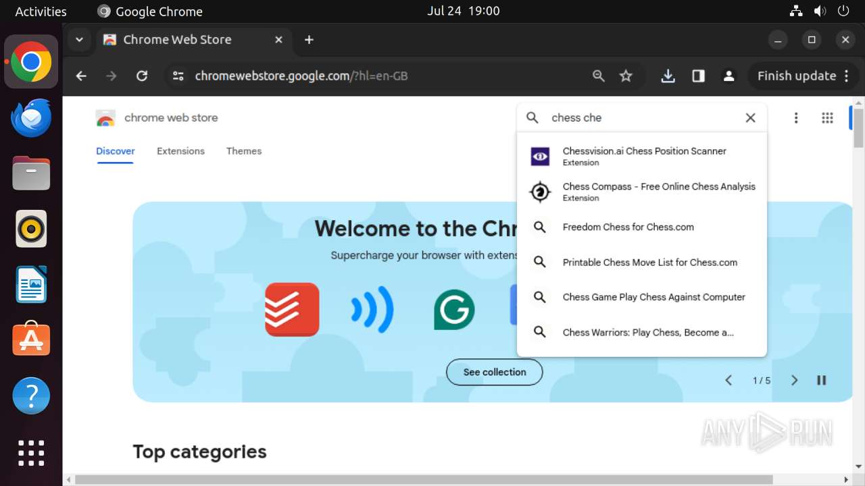Go to next carousel slide
Viewport: 865px width, 486px height.
coord(795,380)
